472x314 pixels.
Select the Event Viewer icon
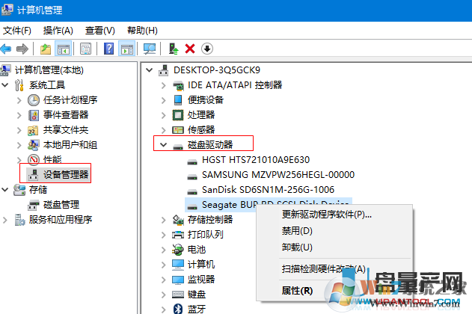(x=34, y=115)
